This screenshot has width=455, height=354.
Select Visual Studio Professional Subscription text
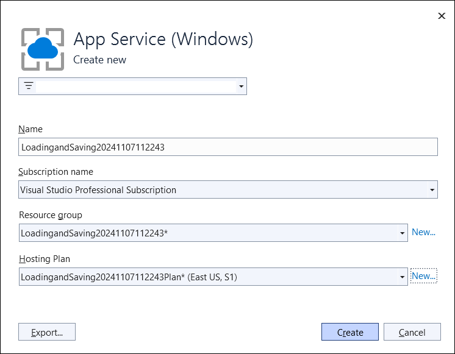coord(98,190)
